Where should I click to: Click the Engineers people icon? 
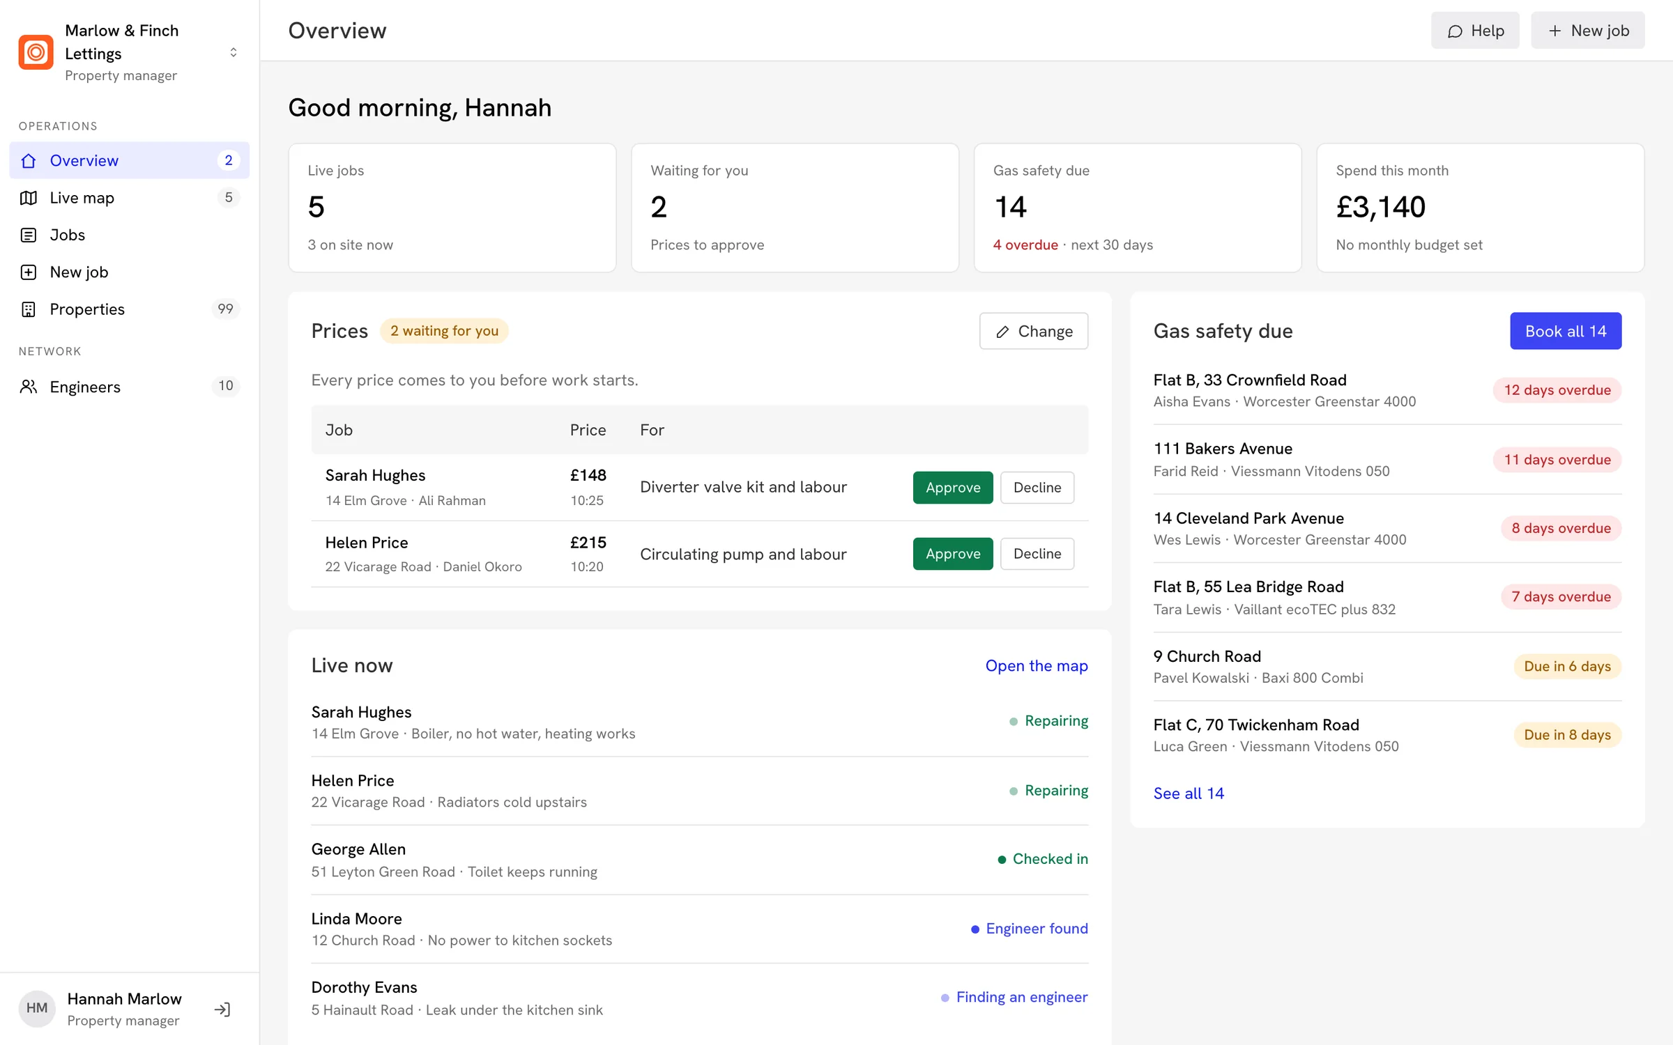[29, 387]
